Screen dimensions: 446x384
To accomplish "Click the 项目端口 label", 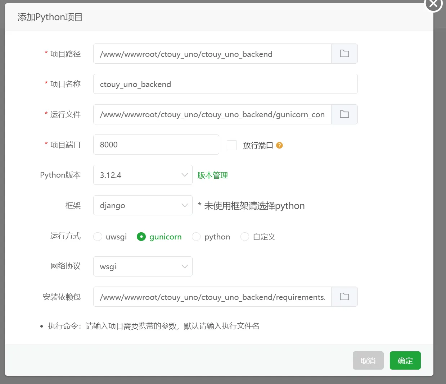I will tap(65, 145).
